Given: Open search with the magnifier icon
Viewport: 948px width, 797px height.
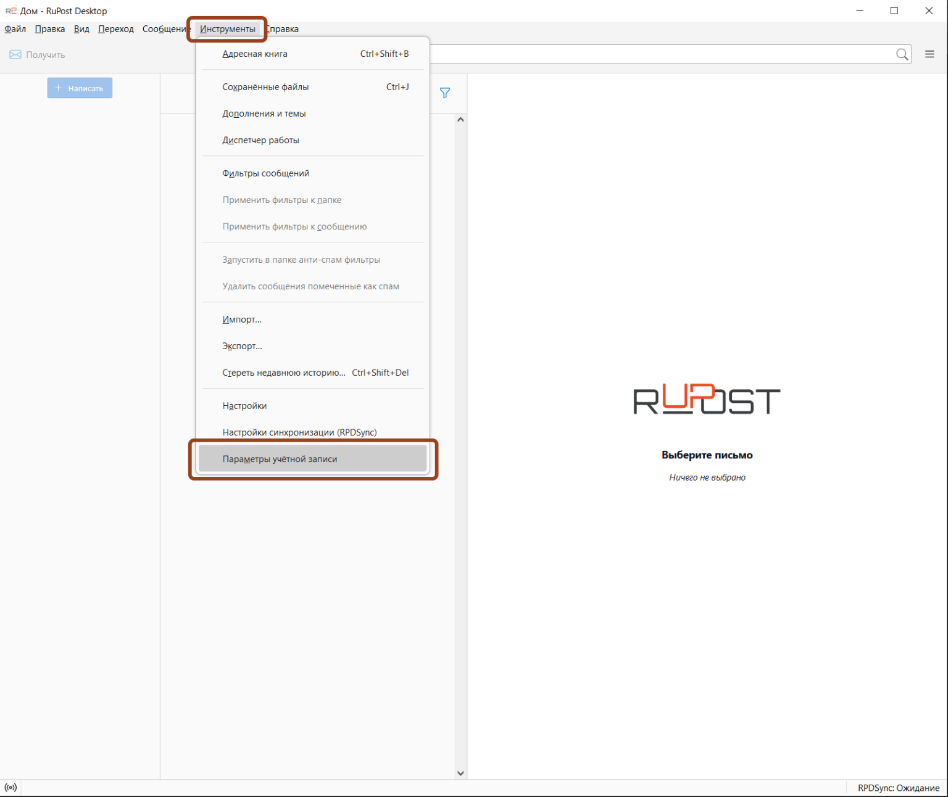Looking at the screenshot, I should (x=903, y=54).
